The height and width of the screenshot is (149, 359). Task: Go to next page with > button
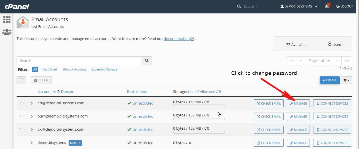click(337, 61)
